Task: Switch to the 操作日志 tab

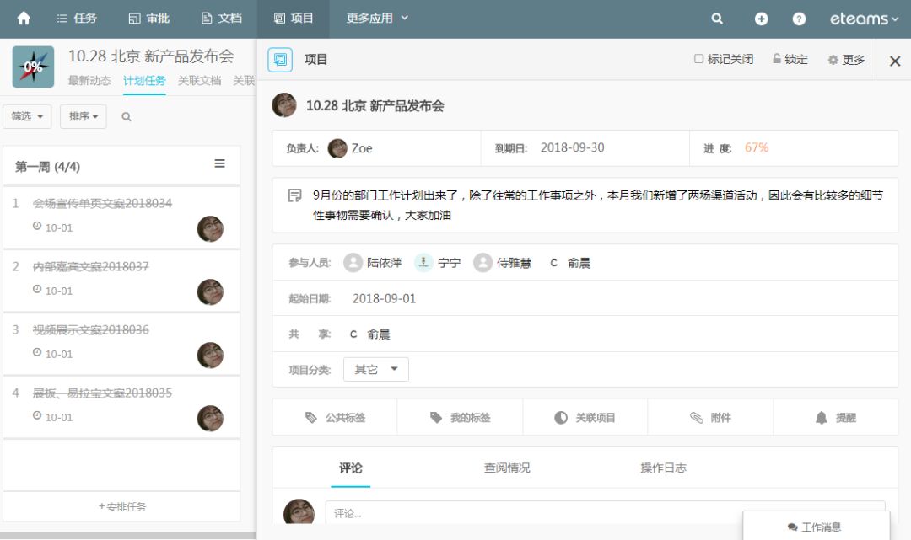Action: click(663, 468)
